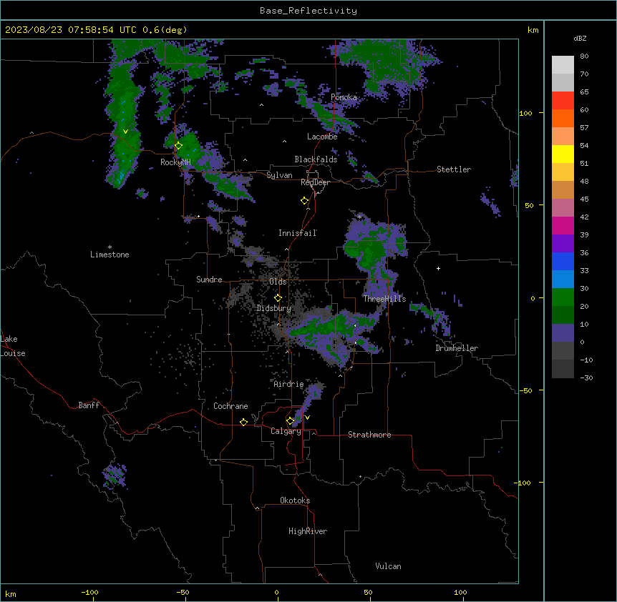The width and height of the screenshot is (617, 602).
Task: Click the white plus marker north of Drumheller
Action: 438,268
